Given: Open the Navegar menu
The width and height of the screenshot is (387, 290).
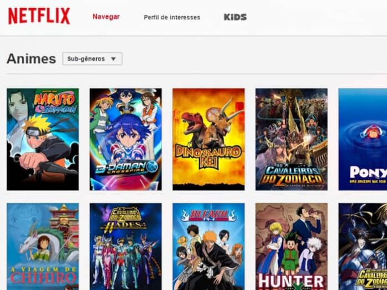Looking at the screenshot, I should [106, 17].
